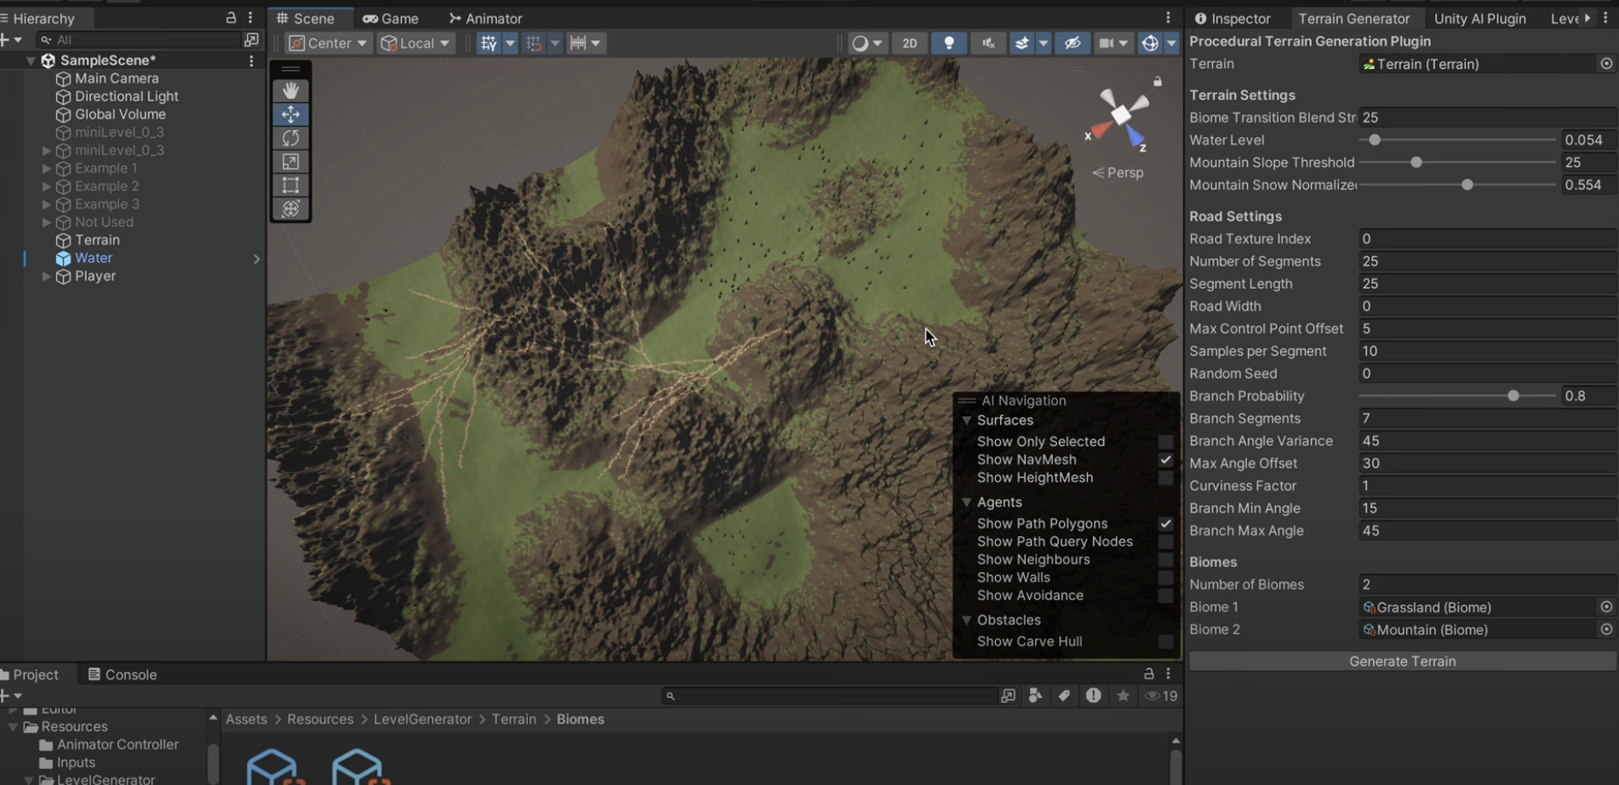This screenshot has height=785, width=1619.
Task: Click the gizmos globe icon
Action: [x=1150, y=43]
